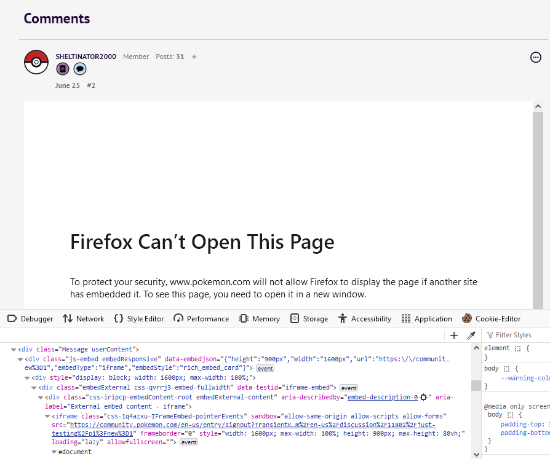This screenshot has width=550, height=459.
Task: Open the Accessibility tab
Action: click(365, 318)
